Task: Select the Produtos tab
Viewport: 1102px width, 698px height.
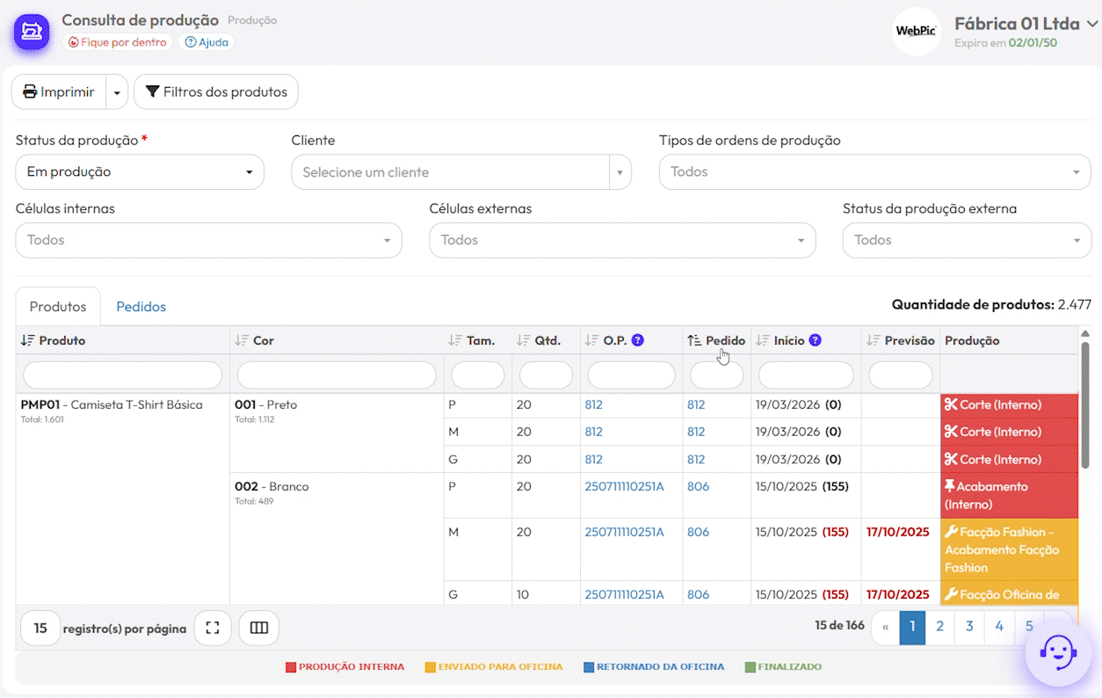Action: pos(58,307)
